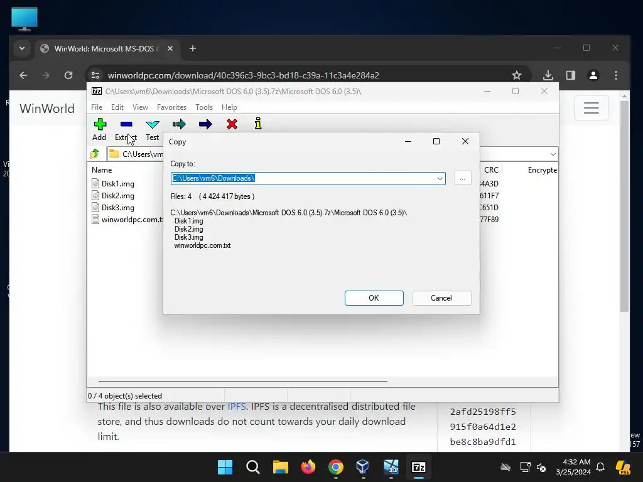Screen dimensions: 643x482
Task: Open the View menu in 7-Zip
Action: coord(140,107)
